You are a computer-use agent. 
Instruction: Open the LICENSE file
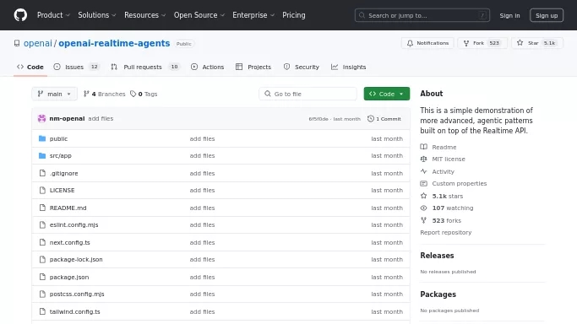[62, 191]
